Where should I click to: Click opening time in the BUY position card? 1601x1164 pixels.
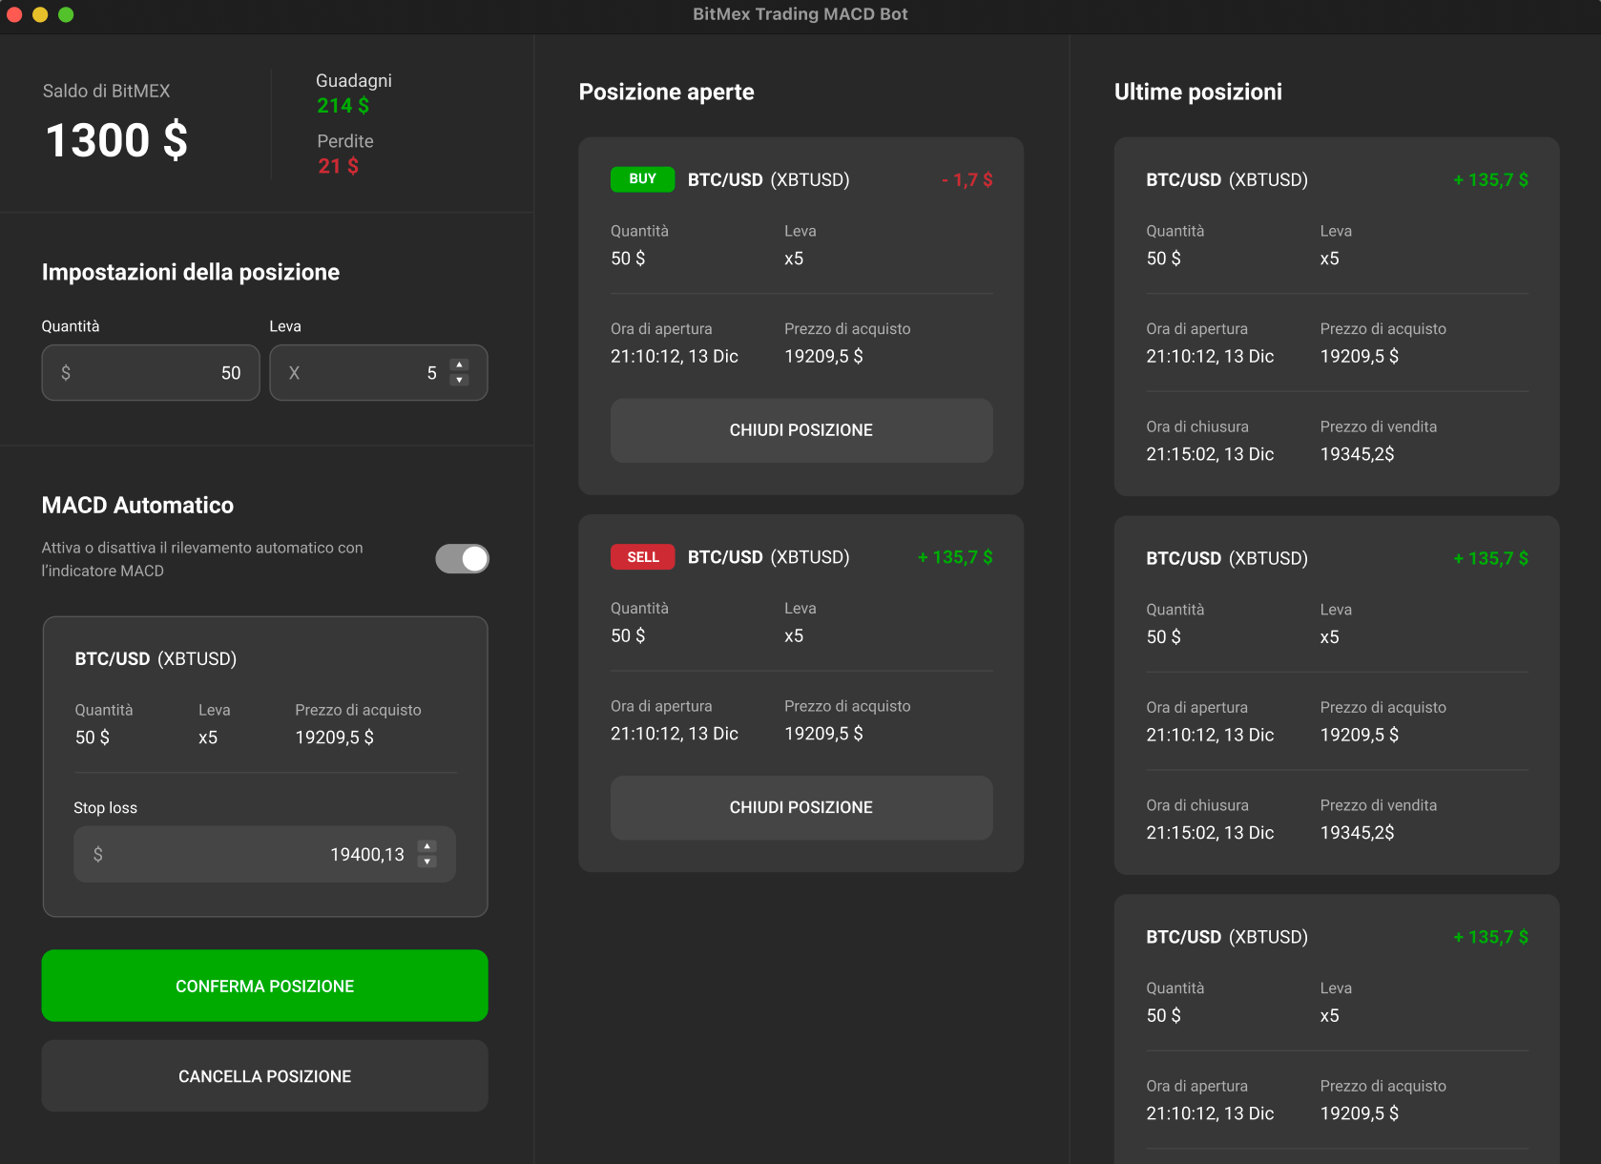[675, 356]
